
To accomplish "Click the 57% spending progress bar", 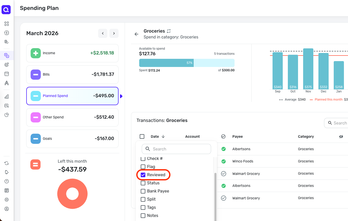I will tap(187, 63).
